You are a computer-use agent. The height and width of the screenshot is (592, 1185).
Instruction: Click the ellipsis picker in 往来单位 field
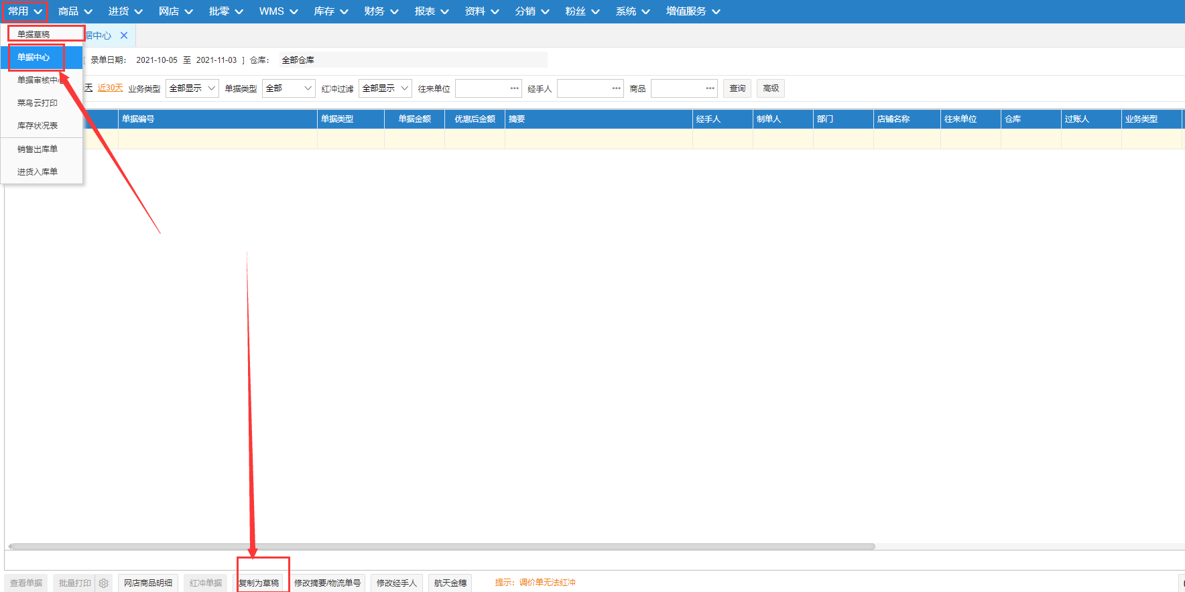tap(514, 88)
